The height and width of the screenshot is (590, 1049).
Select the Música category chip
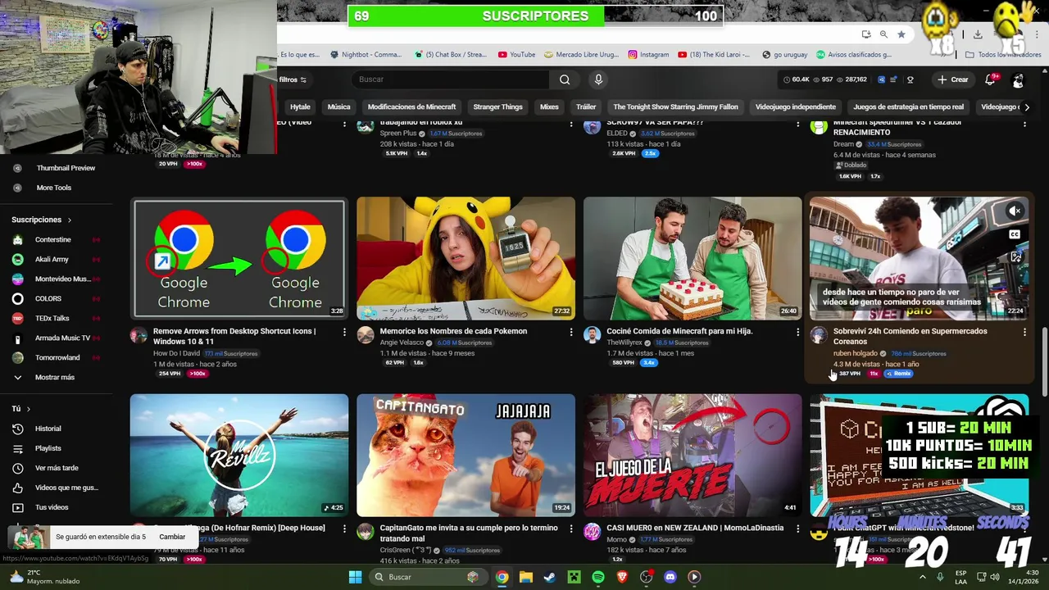click(338, 107)
